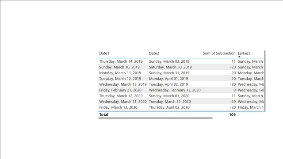Viewport: 283px width, 159px height.
Task: Select the Thursday, March 14, 2019 cell
Action: pos(121,61)
